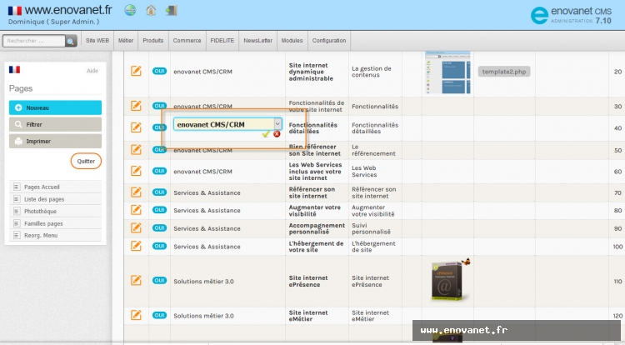Click the Nouveau button
This screenshot has width=625, height=345.
coord(55,107)
